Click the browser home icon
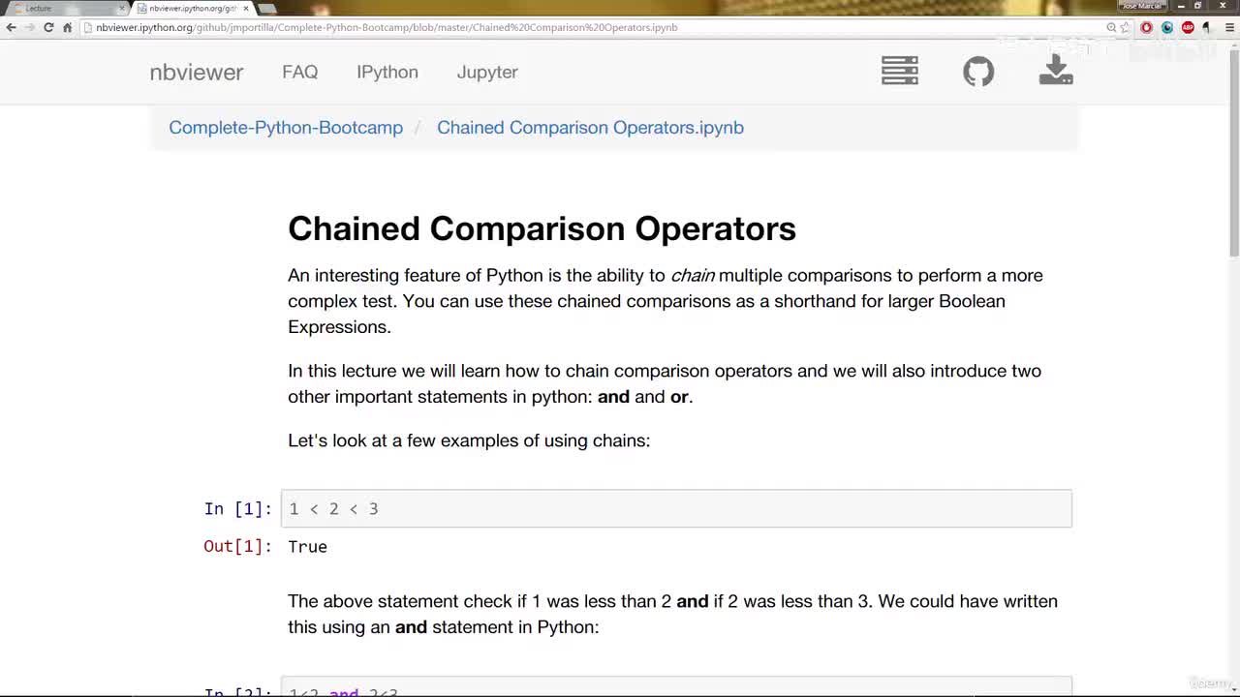This screenshot has height=697, width=1240. [x=68, y=27]
